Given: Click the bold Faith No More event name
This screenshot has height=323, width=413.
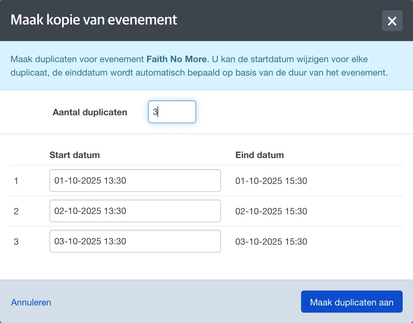Looking at the screenshot, I should pyautogui.click(x=176, y=59).
